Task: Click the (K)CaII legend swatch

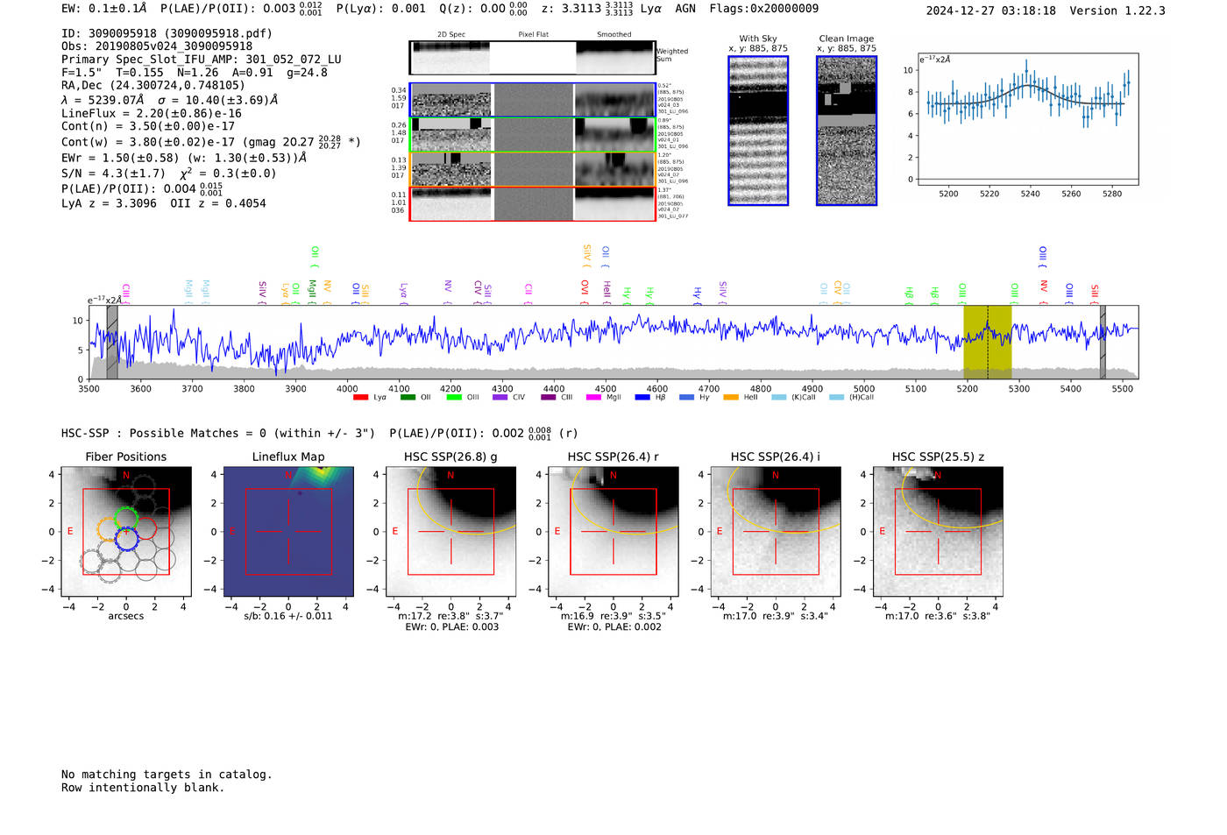Action: tap(779, 398)
